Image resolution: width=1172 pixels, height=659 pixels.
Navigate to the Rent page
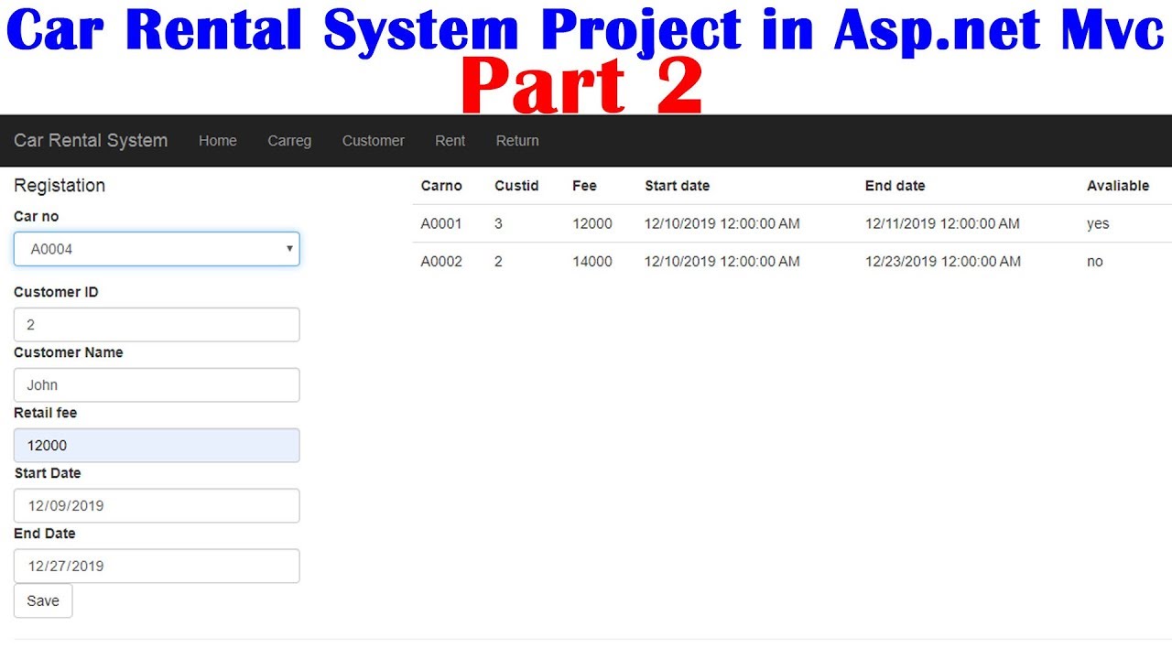[x=450, y=141]
